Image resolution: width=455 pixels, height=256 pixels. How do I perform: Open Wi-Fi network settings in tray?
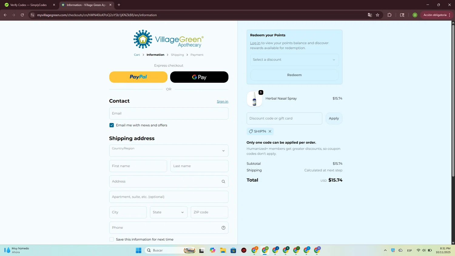(418, 250)
